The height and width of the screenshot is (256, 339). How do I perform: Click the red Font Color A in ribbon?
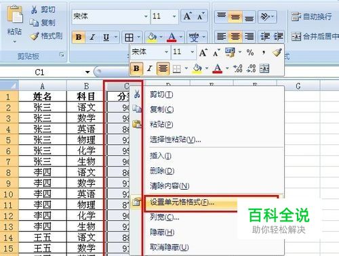[x=172, y=37]
